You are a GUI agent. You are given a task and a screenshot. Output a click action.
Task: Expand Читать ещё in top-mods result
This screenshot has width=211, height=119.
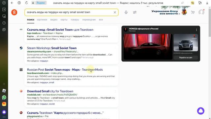[x=65, y=39]
